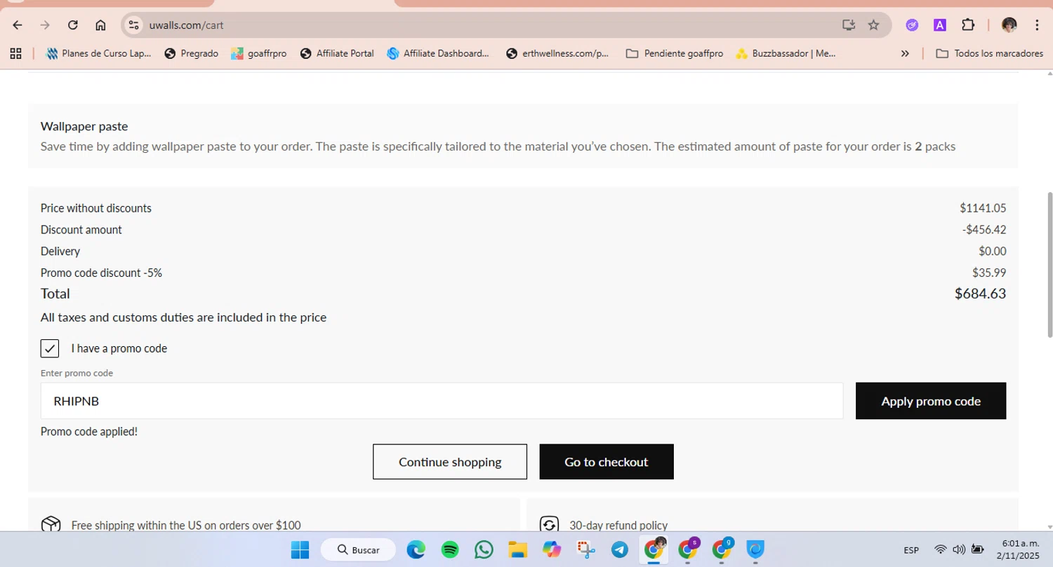Viewport: 1053px width, 567px height.
Task: Reload the uwalls cart page
Action: [x=73, y=25]
